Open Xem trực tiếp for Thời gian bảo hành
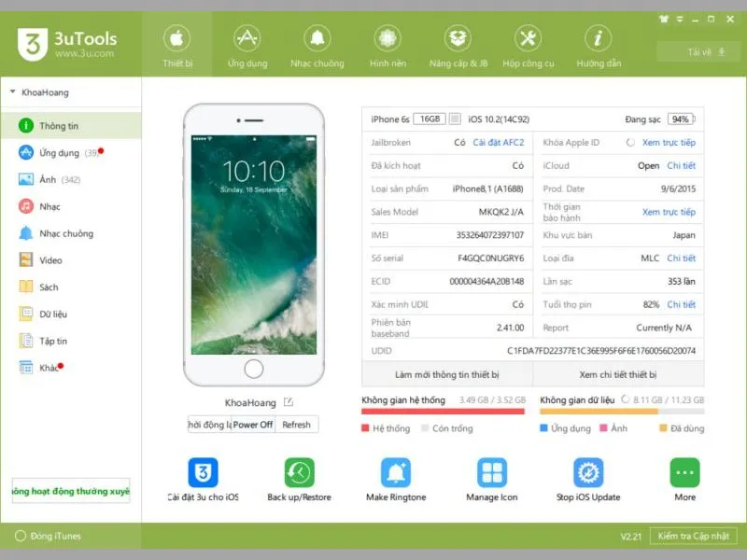Viewport: 747px width, 560px height. 669,212
